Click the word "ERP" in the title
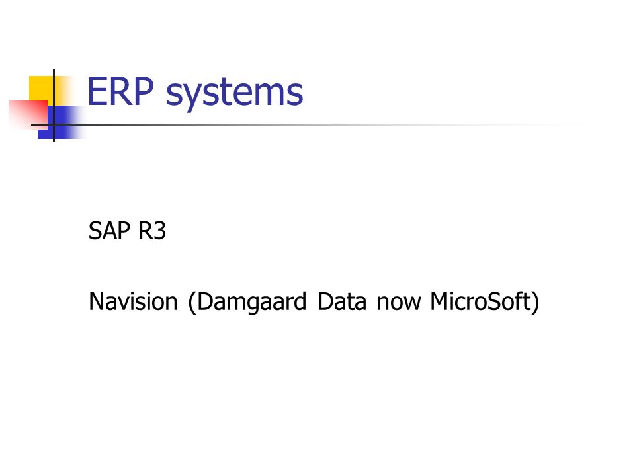This screenshot has width=635, height=476. [x=120, y=91]
